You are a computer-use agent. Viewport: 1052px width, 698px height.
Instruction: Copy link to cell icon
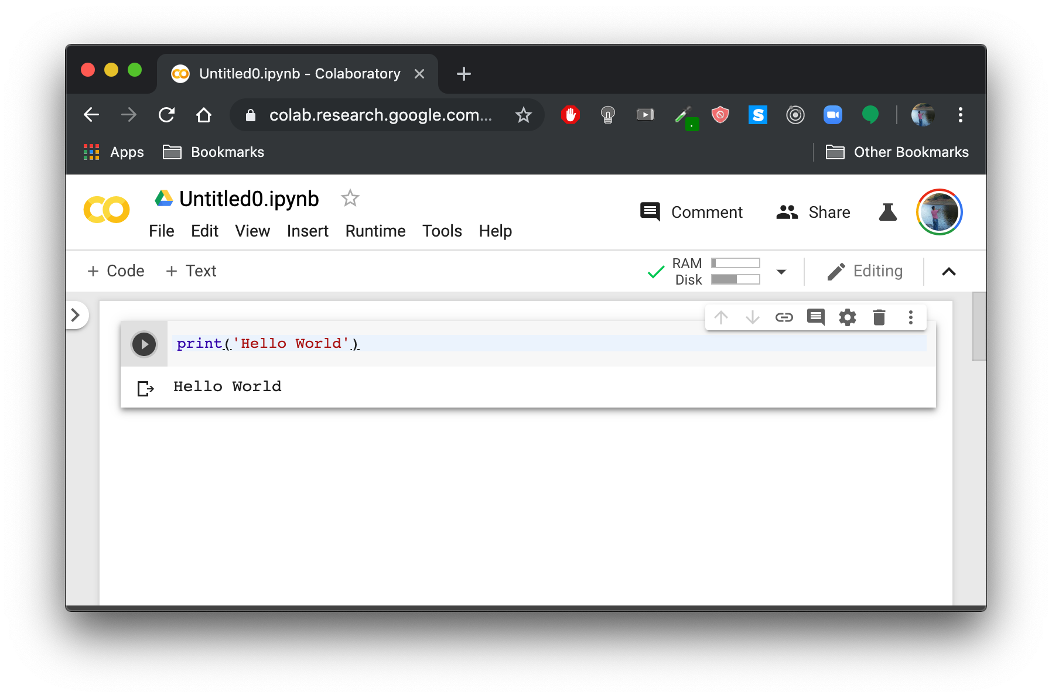coord(784,317)
